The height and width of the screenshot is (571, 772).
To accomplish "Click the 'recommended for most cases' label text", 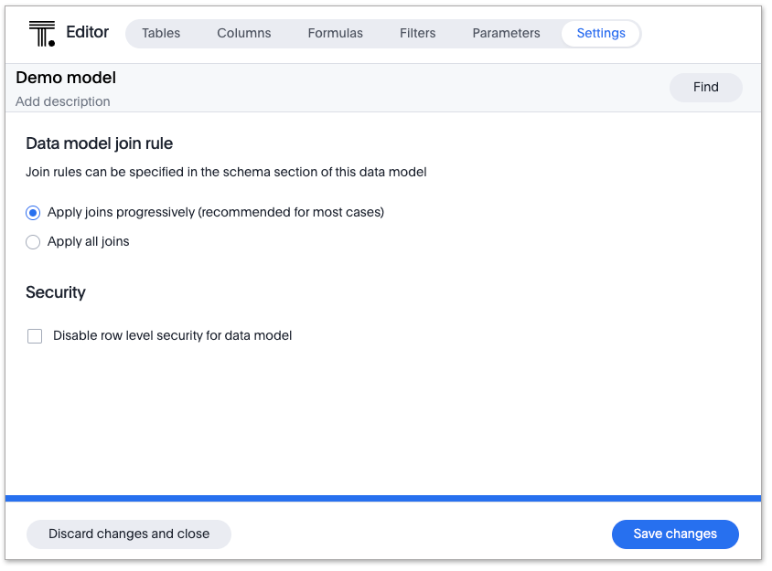I will pos(291,212).
